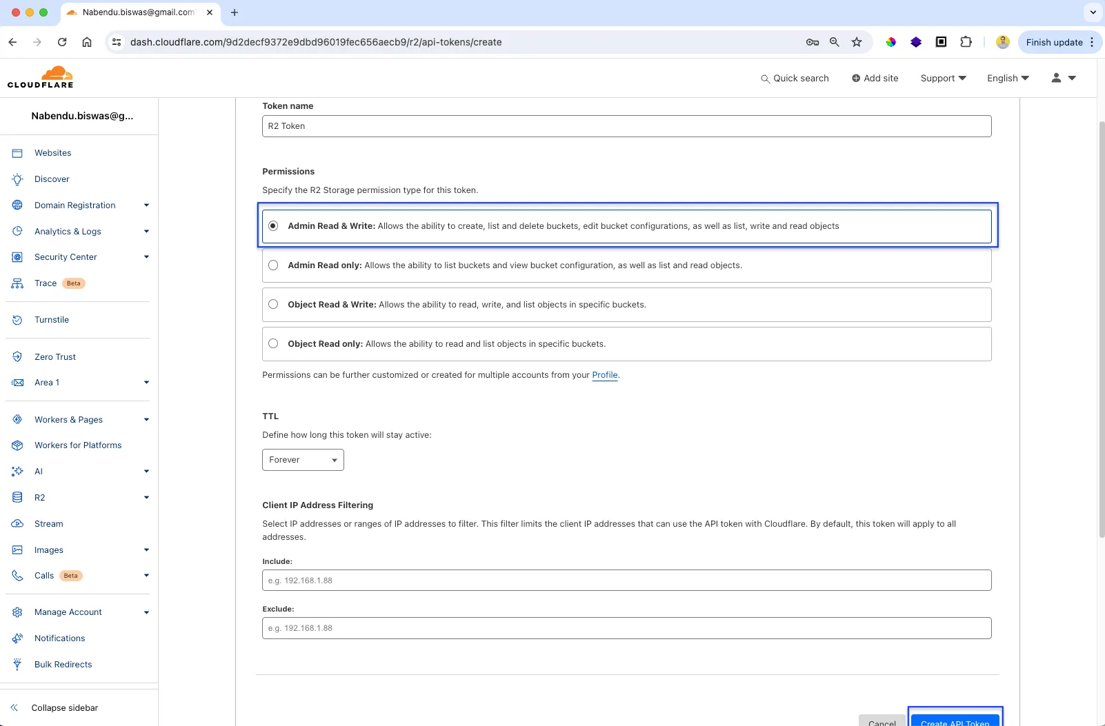Open Stream in the sidebar

(49, 524)
